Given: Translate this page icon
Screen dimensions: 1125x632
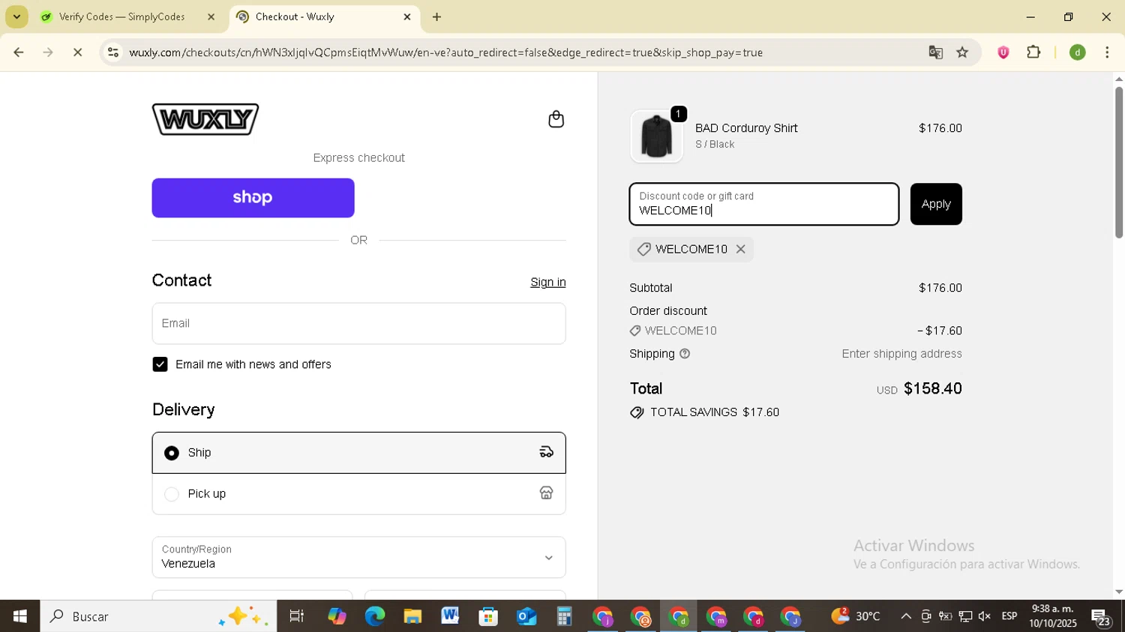Looking at the screenshot, I should (935, 52).
